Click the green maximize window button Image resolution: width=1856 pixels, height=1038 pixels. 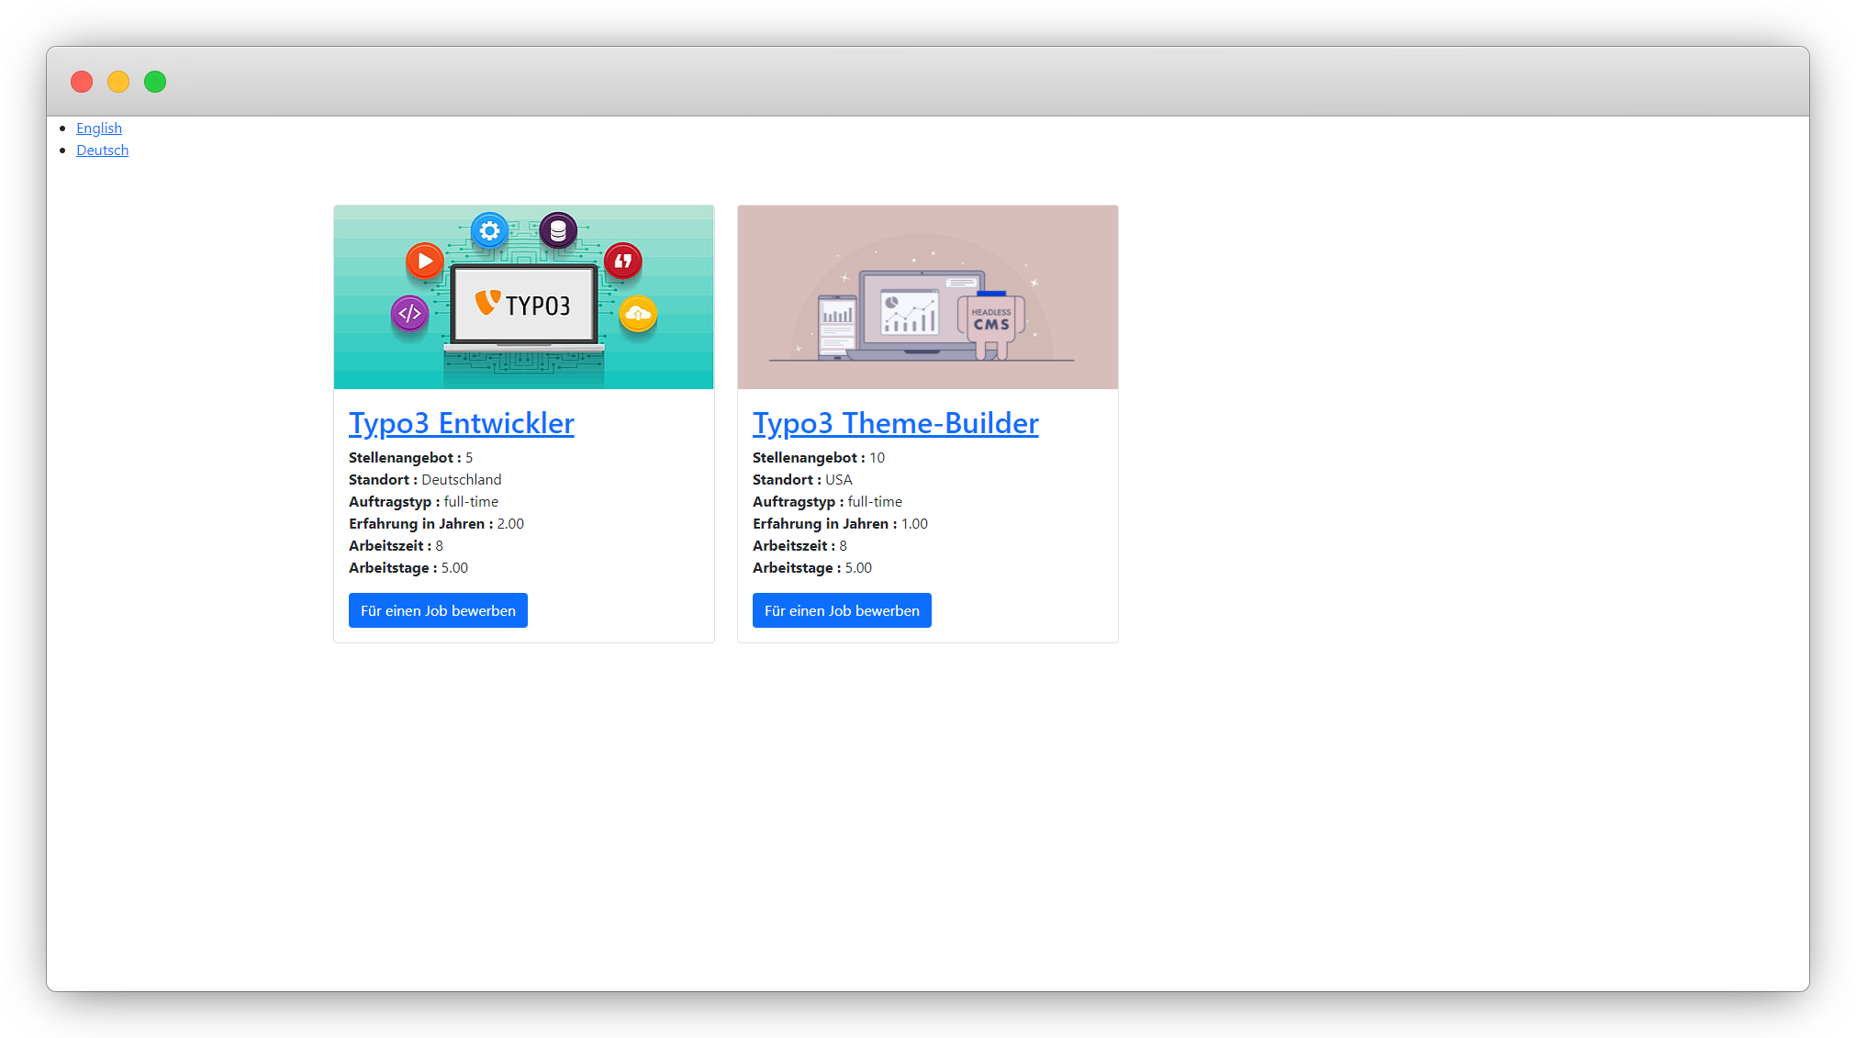(155, 82)
